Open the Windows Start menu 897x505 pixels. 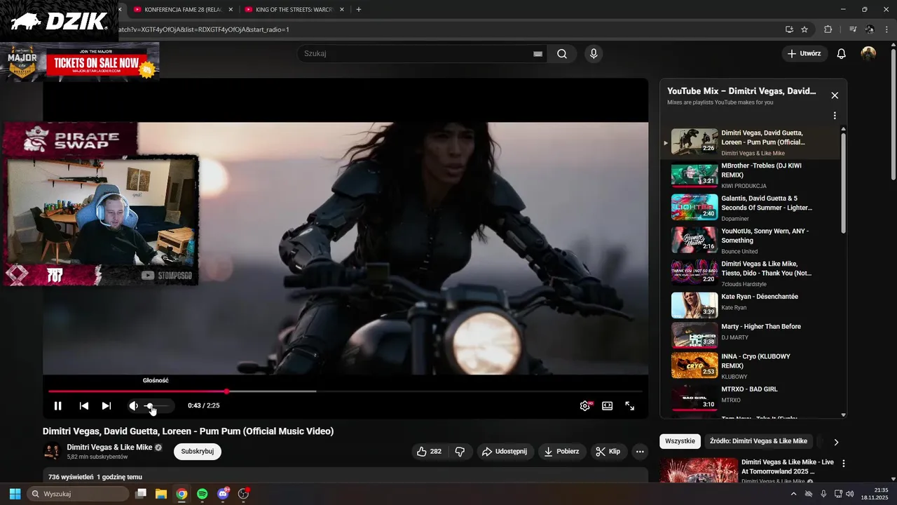tap(15, 494)
